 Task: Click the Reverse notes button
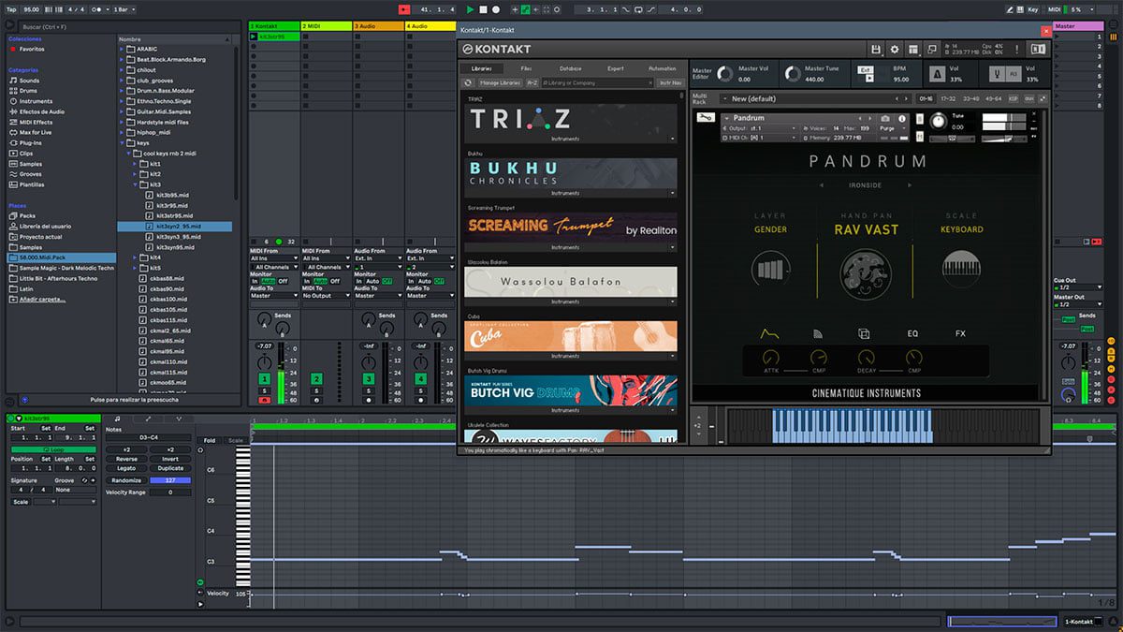click(126, 459)
